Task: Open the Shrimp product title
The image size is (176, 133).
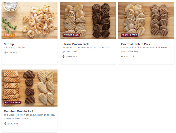Action: pos(9,44)
